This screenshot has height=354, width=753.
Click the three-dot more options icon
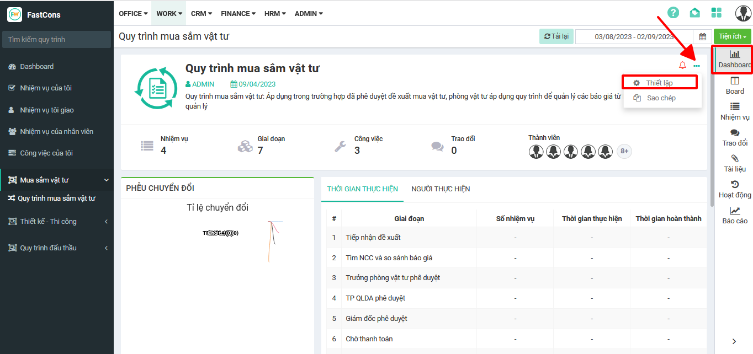click(697, 66)
